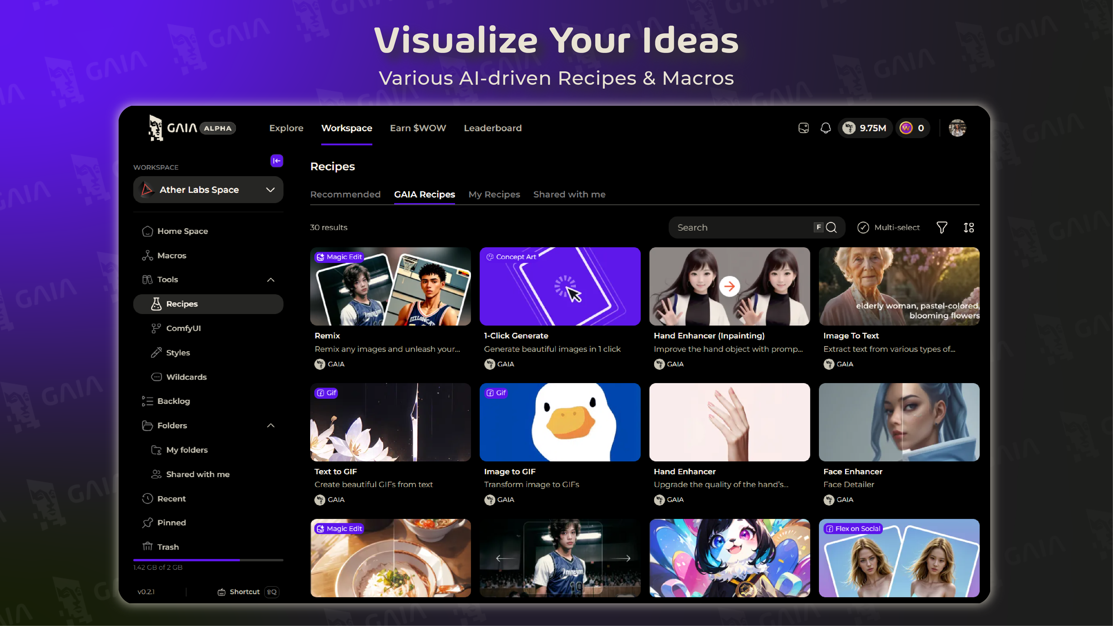Open the Ather Labs Space workspace dropdown
The height and width of the screenshot is (626, 1113).
click(x=208, y=190)
